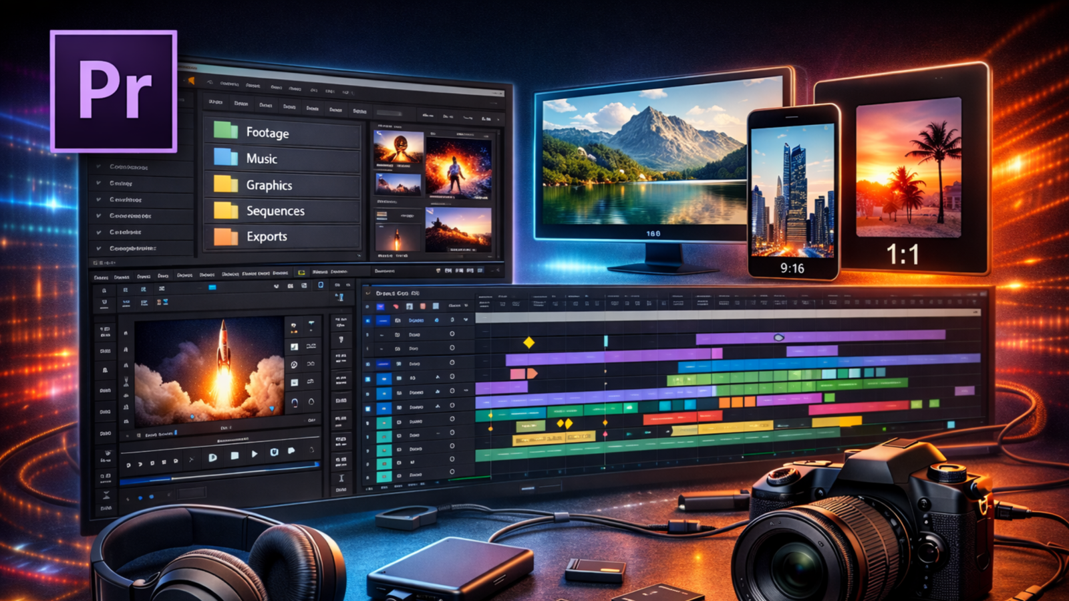Expand the last checked item in left list

click(99, 248)
